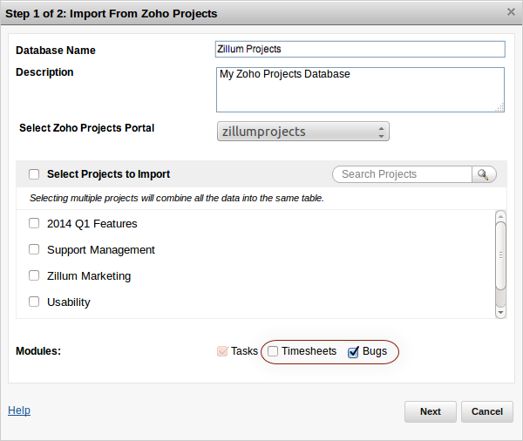Open the Zoho Projects Portal dropdown

tap(302, 132)
